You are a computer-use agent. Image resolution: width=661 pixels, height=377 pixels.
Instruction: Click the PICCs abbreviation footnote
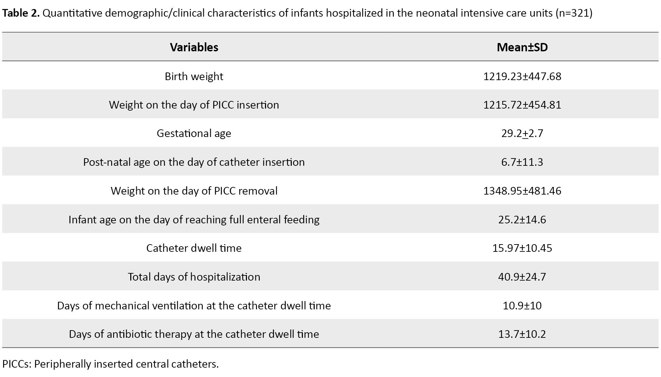(x=110, y=364)
